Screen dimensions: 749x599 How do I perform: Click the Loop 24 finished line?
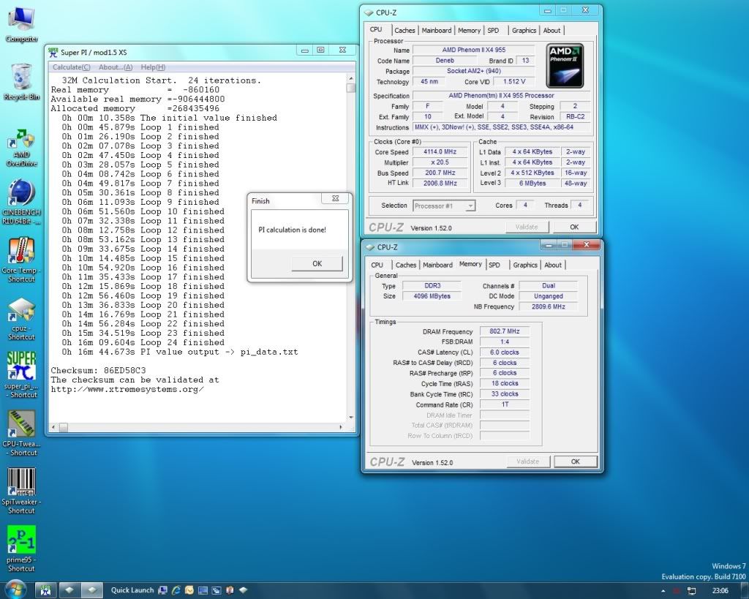(x=143, y=342)
